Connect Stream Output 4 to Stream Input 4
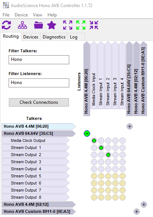Image resolution: width=153 pixels, height=217 pixels. tap(122, 169)
